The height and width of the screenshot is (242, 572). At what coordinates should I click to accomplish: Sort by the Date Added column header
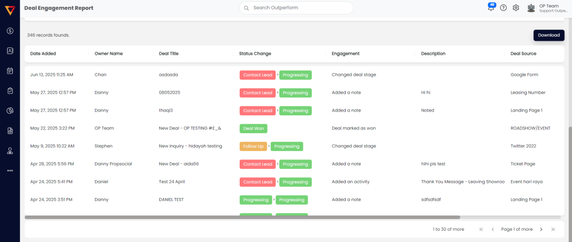click(43, 54)
